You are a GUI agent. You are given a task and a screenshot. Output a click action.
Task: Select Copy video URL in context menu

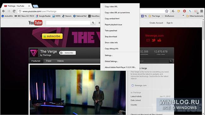coord(111,7)
